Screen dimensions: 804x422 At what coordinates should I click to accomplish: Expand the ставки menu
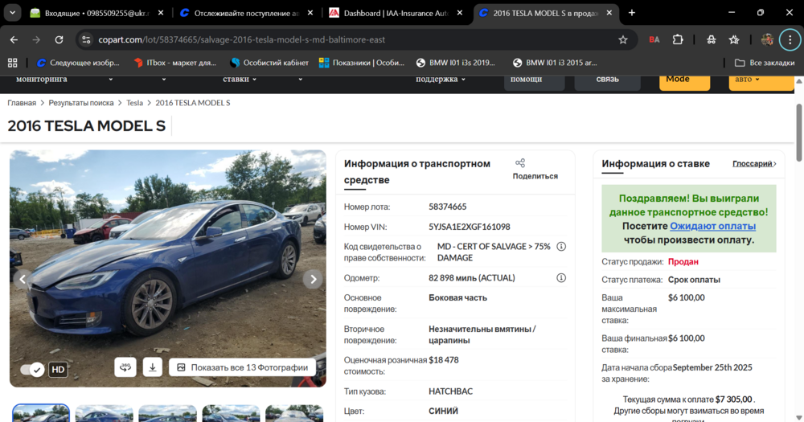pyautogui.click(x=240, y=79)
